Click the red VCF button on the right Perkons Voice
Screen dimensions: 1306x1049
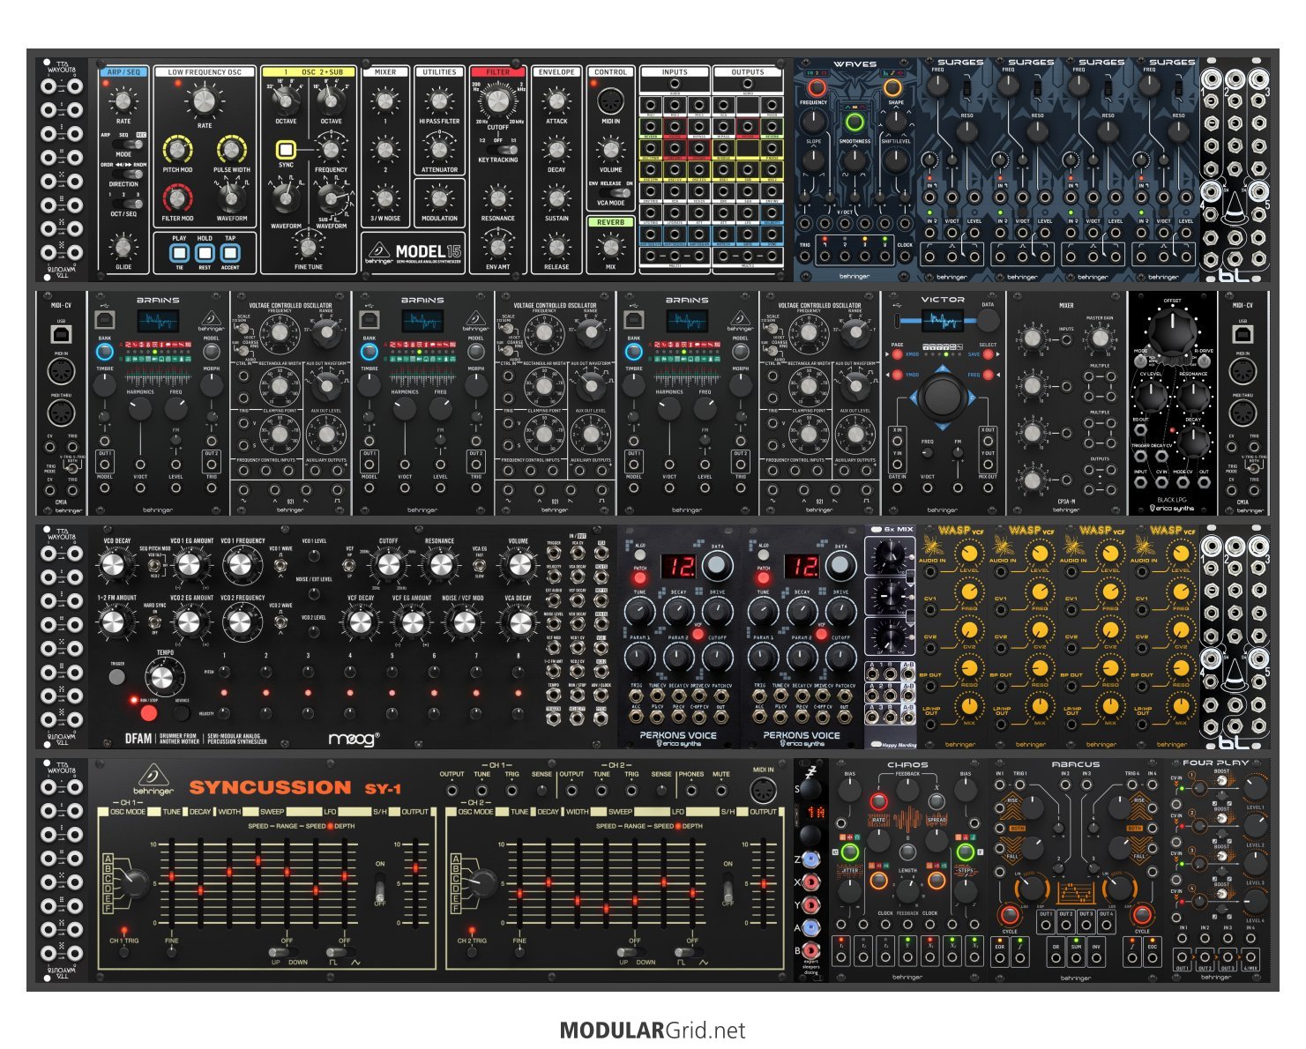click(x=822, y=634)
